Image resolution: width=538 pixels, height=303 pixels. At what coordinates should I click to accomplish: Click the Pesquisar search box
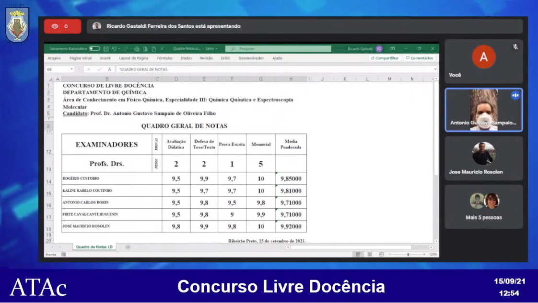[x=278, y=49]
